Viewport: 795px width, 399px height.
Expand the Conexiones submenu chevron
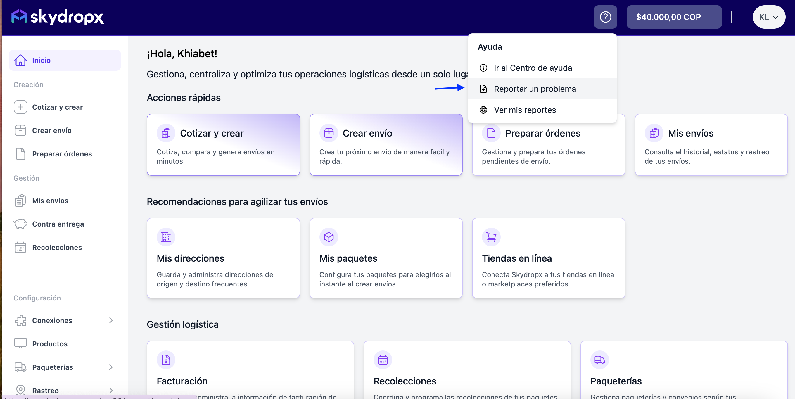(111, 321)
